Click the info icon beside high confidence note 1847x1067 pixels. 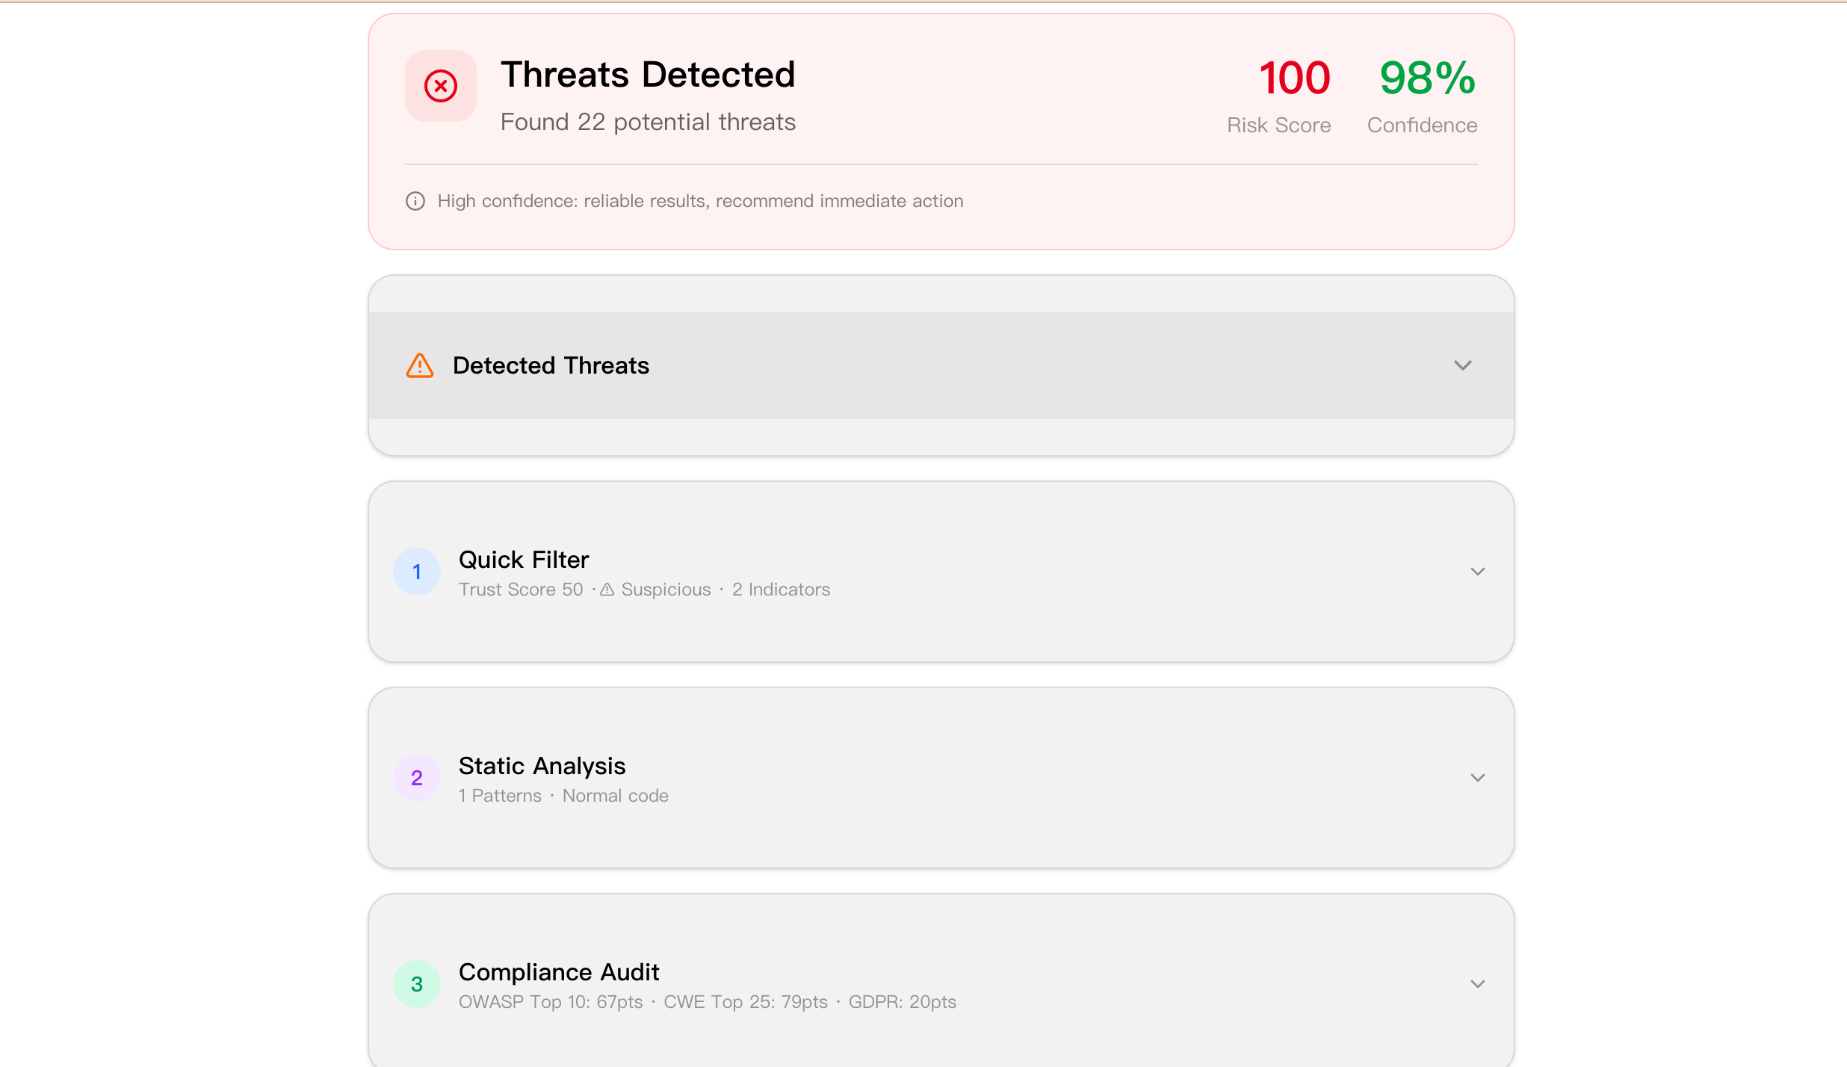point(416,200)
